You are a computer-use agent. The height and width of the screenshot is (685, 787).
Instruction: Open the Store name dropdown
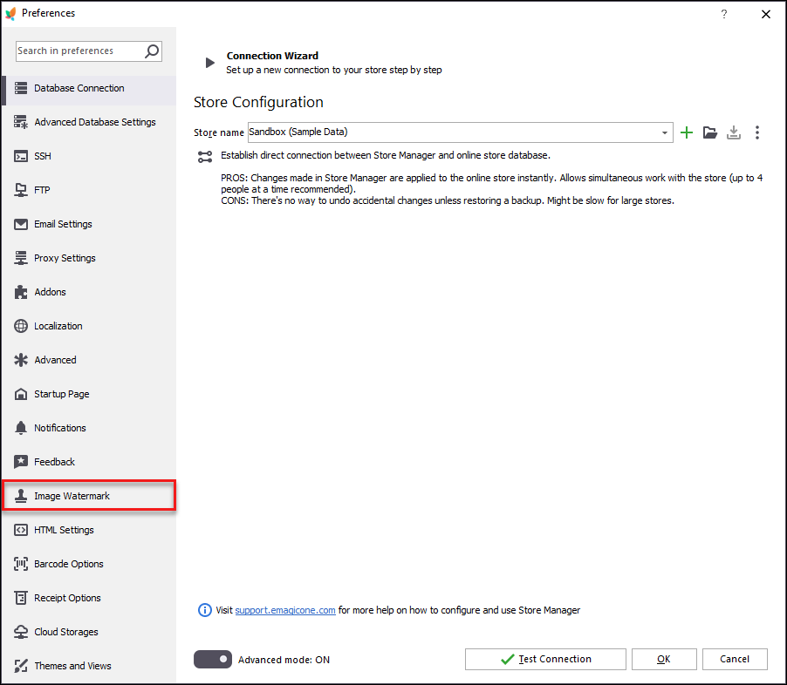(665, 132)
